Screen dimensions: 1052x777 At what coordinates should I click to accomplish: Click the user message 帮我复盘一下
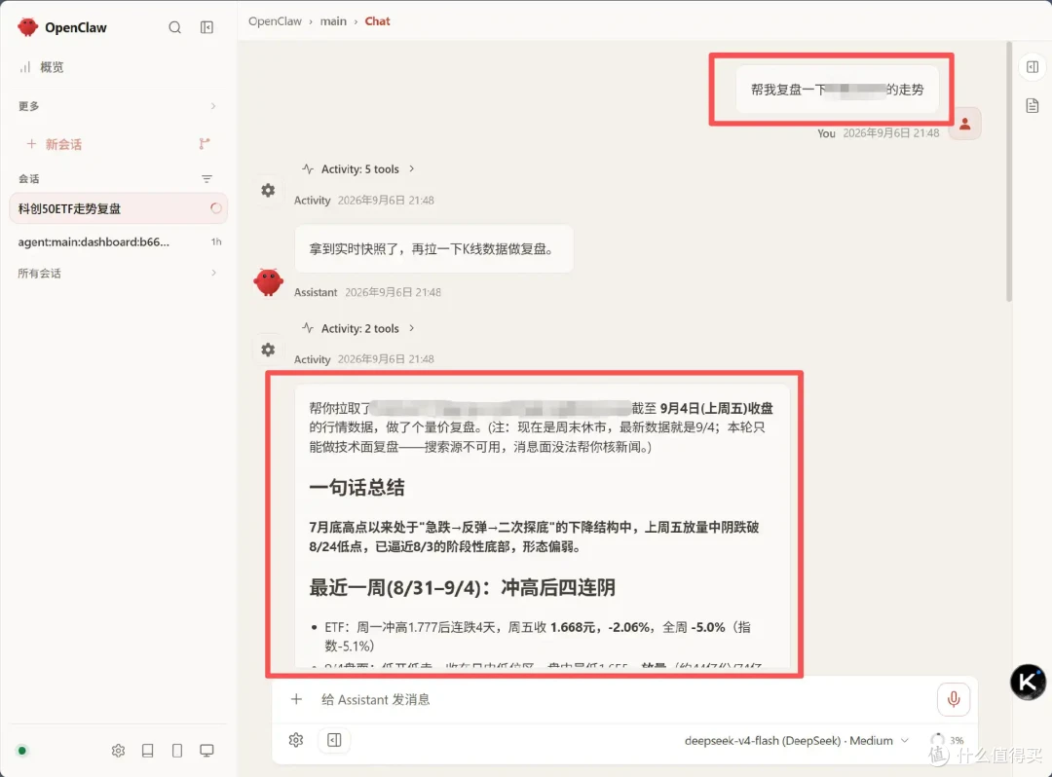coord(838,90)
